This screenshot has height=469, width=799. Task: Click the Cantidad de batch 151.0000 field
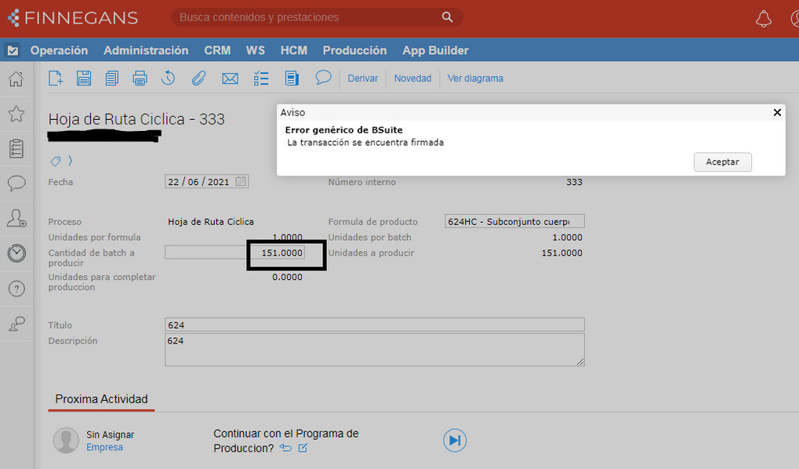pos(276,253)
